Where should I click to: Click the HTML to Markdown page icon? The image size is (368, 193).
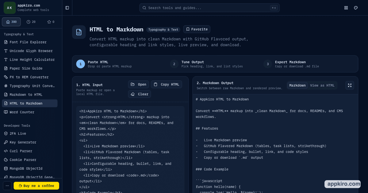pyautogui.click(x=79, y=32)
